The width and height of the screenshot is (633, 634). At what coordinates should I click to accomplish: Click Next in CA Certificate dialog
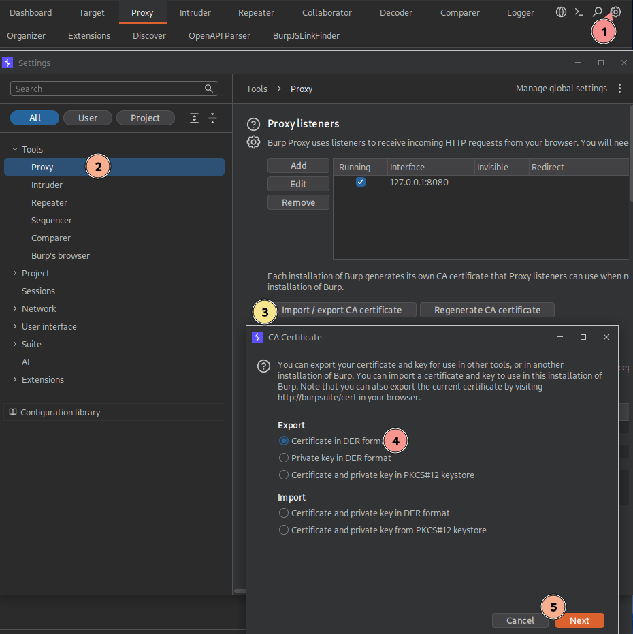coord(580,620)
